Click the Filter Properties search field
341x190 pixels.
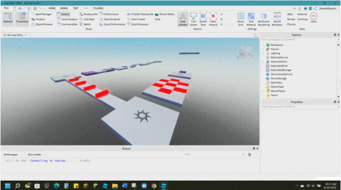click(300, 107)
